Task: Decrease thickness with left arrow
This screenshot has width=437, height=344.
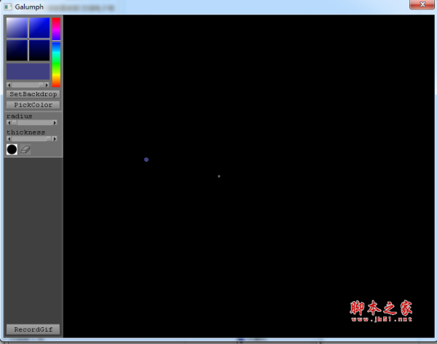Action: point(9,138)
